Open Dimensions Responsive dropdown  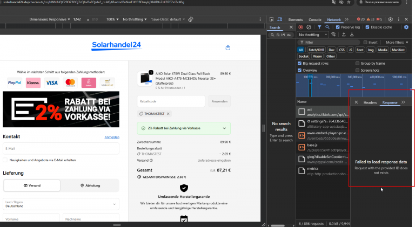coord(50,19)
